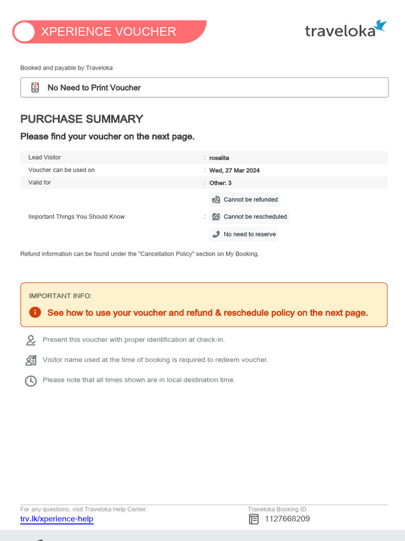The image size is (405, 541).
Task: Select the No need to reserve badge
Action: (244, 234)
